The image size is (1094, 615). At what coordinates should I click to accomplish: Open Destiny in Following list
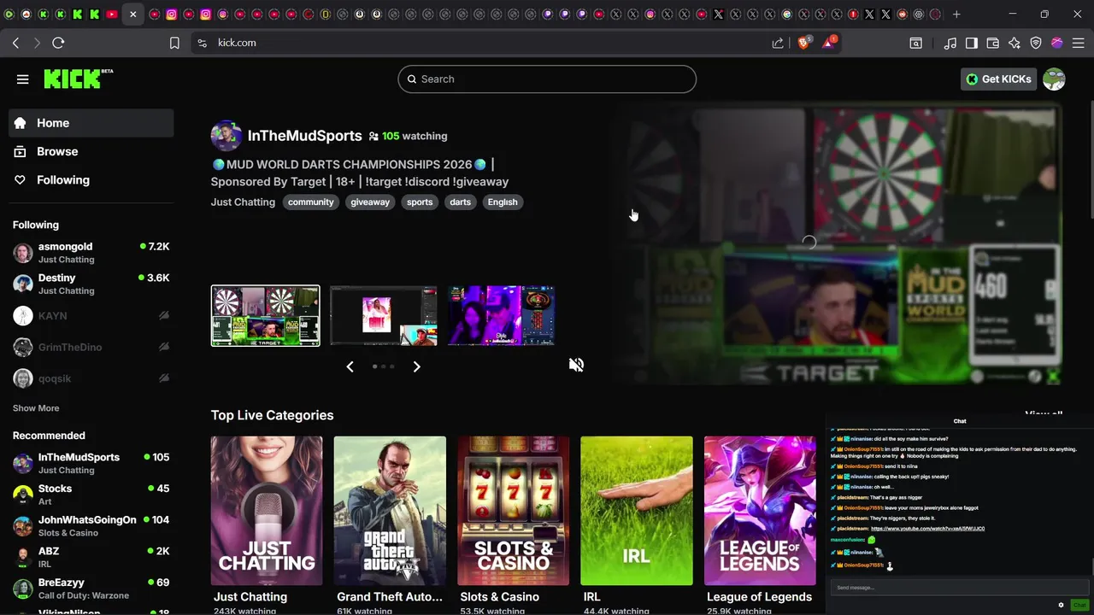click(91, 284)
